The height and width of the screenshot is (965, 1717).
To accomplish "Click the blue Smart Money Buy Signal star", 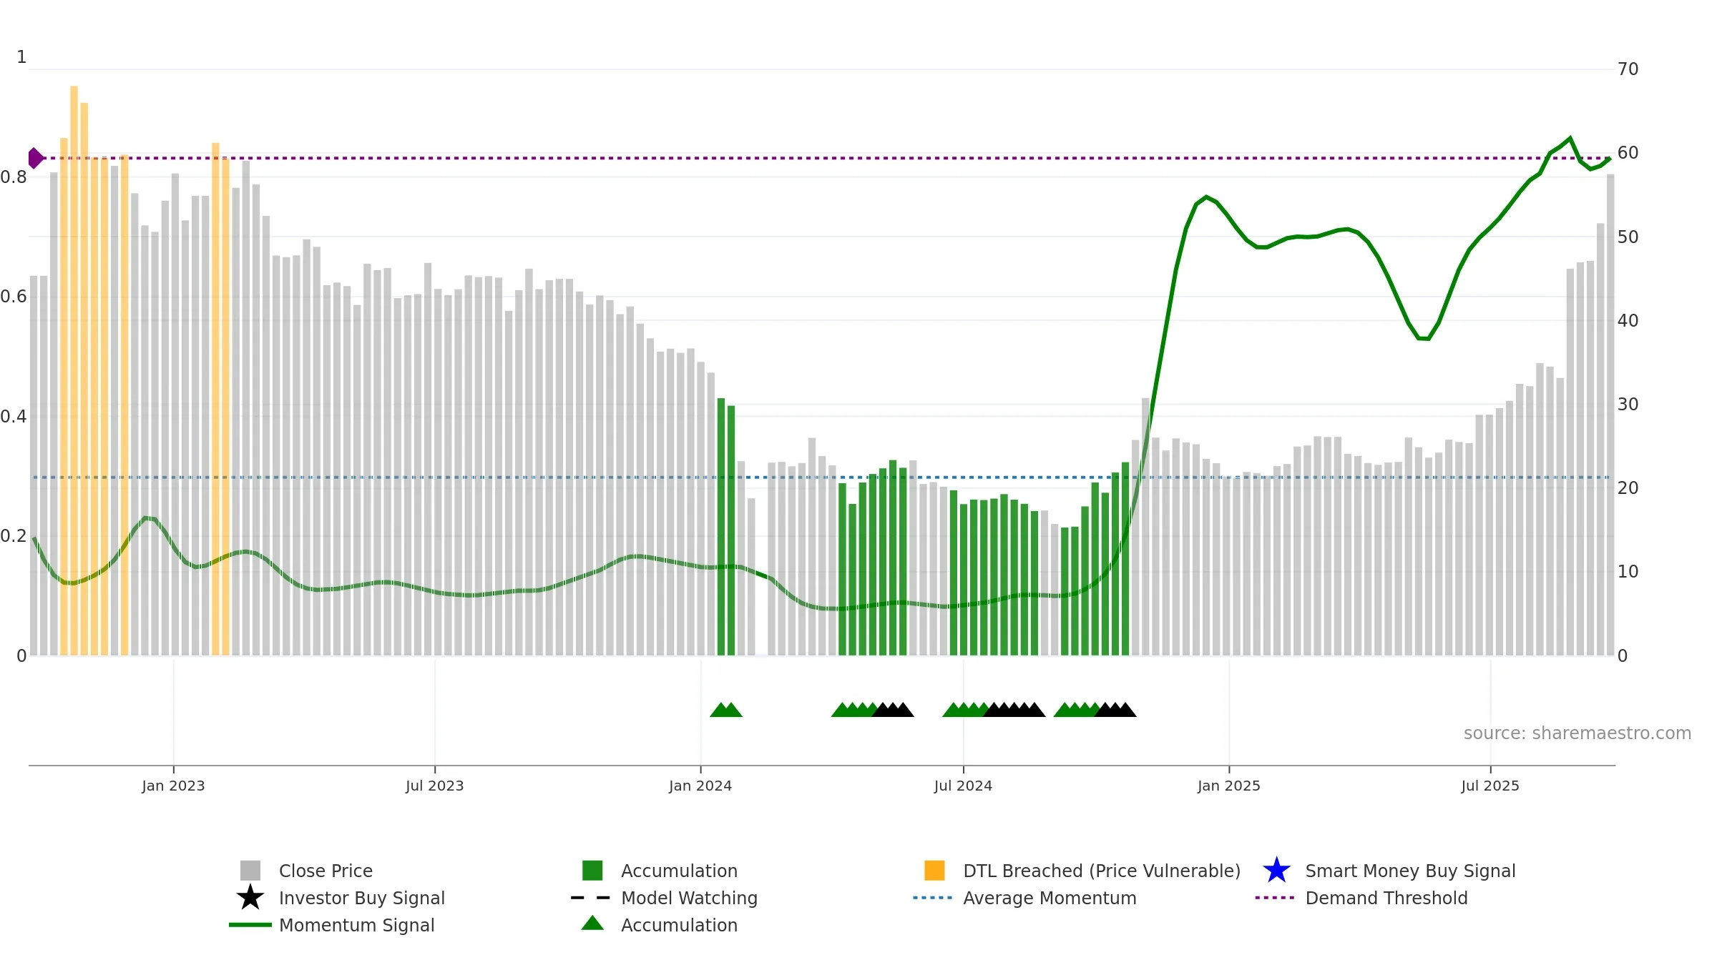I will point(1276,871).
